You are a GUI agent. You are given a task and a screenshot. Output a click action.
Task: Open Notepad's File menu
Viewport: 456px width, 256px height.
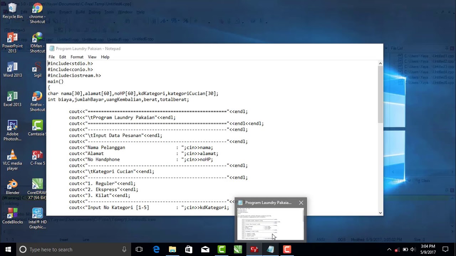pyautogui.click(x=52, y=57)
